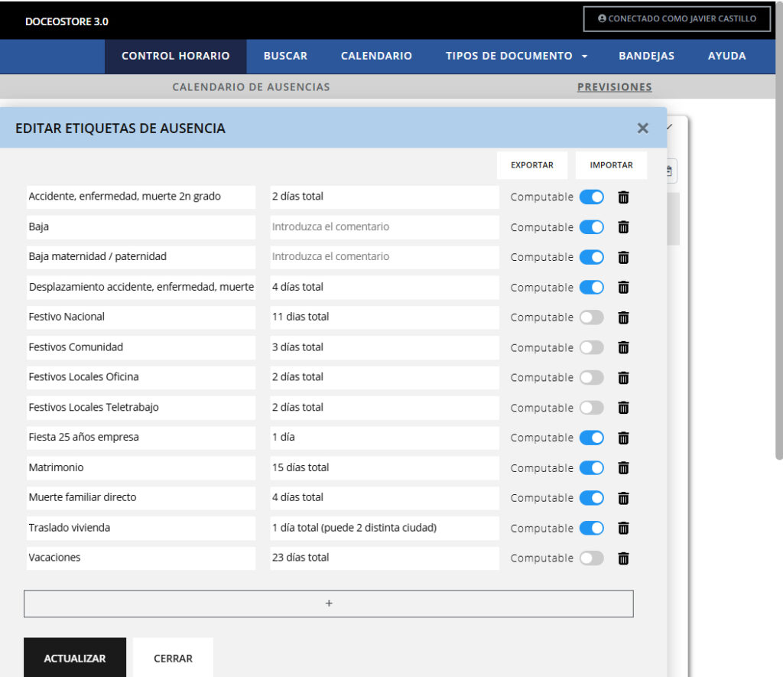Edit the 15 días total comment
783x677 pixels.
[x=385, y=467]
